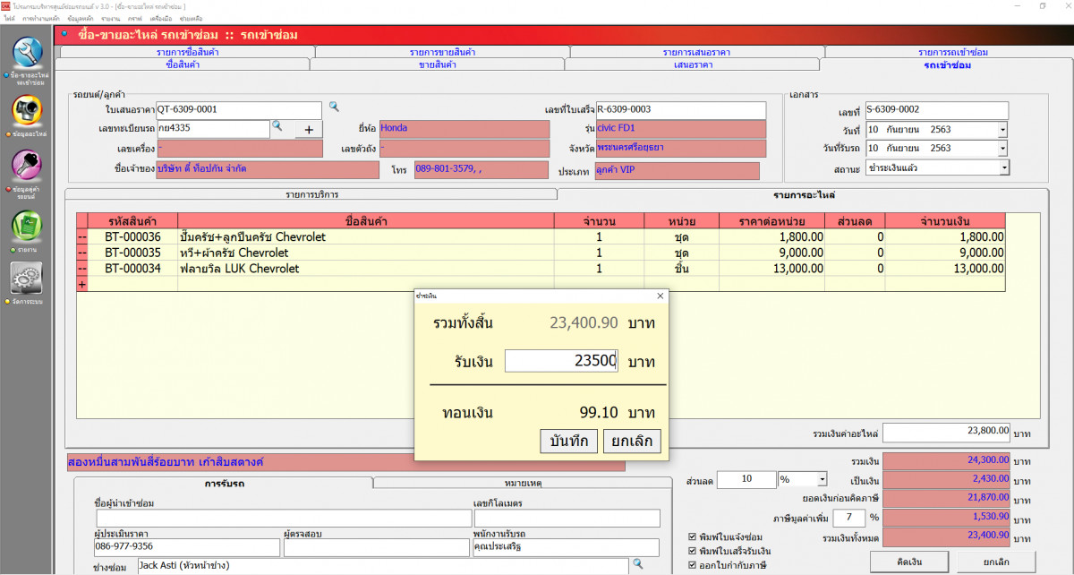This screenshot has width=1074, height=575.
Task: Open the ขายสินค้า tab
Action: [437, 64]
